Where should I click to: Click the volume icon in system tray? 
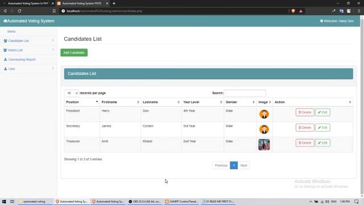tap(328, 202)
